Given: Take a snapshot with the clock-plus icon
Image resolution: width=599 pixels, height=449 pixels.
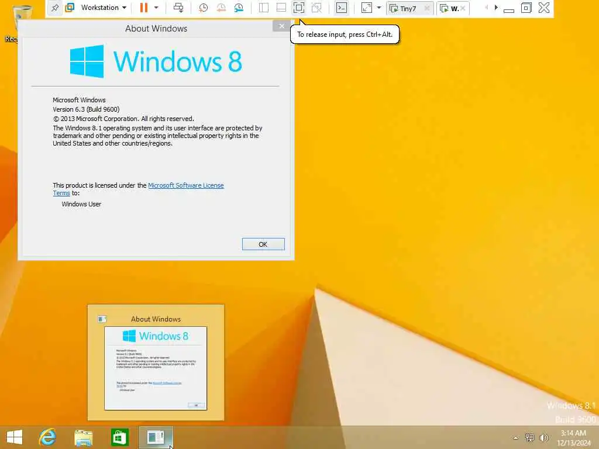Looking at the screenshot, I should (x=203, y=8).
